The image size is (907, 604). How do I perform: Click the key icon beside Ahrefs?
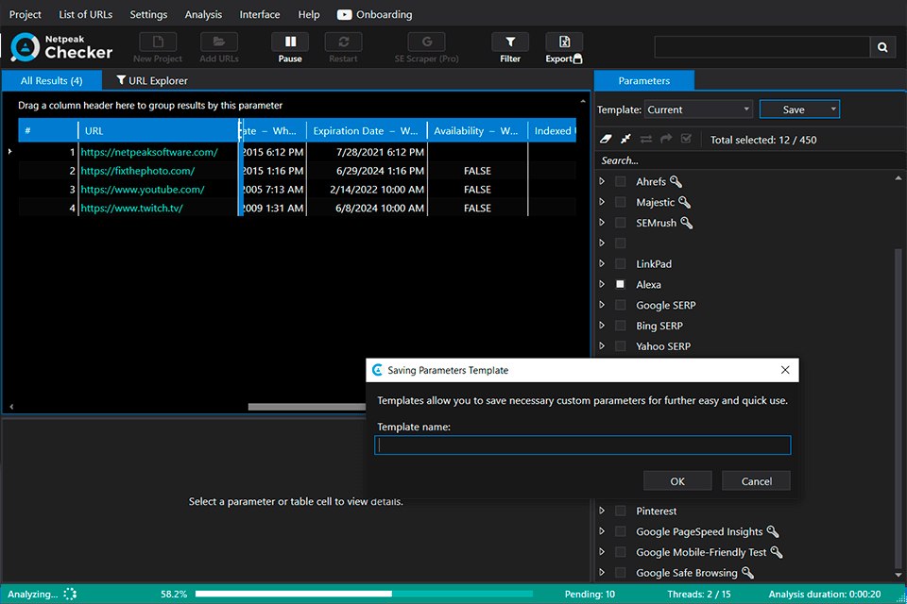[676, 181]
